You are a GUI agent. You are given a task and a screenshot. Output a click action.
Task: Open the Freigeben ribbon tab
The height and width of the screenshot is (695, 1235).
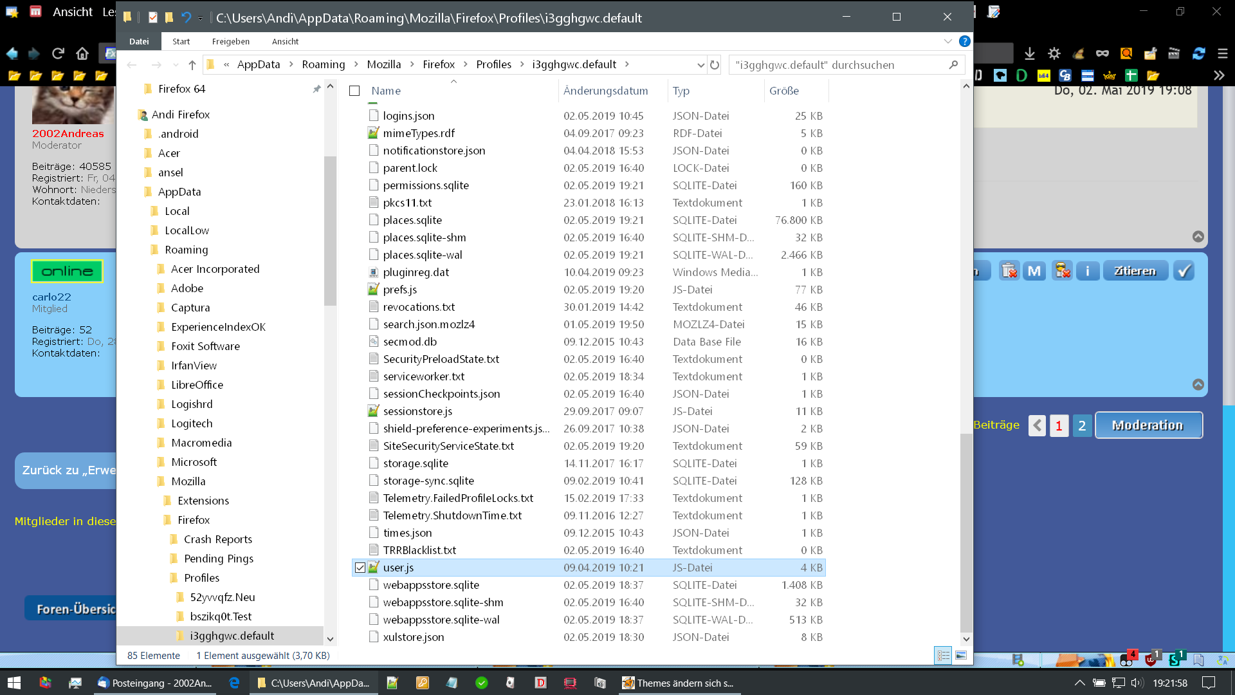(x=230, y=41)
